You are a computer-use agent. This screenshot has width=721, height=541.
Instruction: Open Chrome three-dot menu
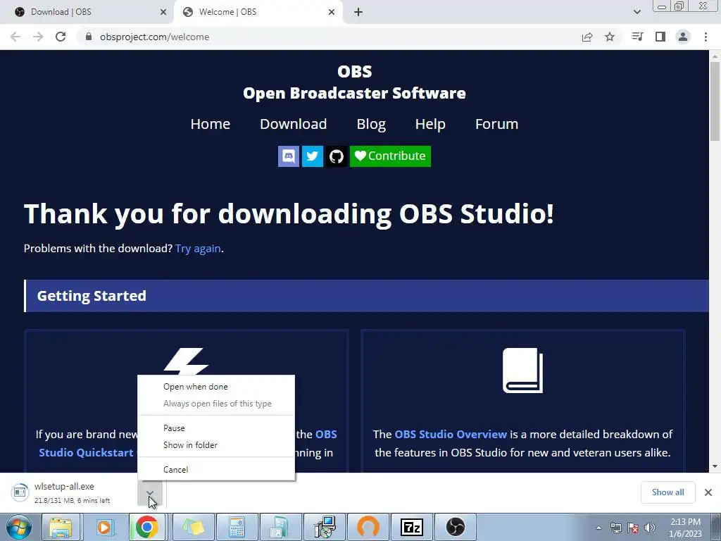[x=706, y=37]
